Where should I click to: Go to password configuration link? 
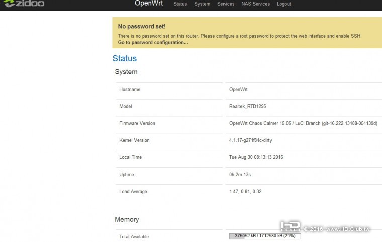153,42
